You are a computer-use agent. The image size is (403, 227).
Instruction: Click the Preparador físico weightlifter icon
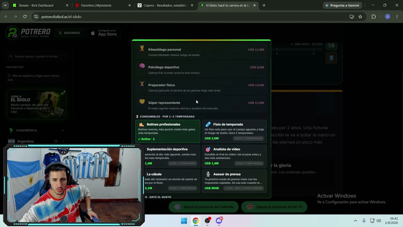pyautogui.click(x=142, y=84)
